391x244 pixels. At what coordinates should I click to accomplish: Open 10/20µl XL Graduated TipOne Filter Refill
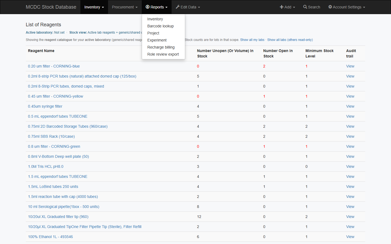[85, 227]
